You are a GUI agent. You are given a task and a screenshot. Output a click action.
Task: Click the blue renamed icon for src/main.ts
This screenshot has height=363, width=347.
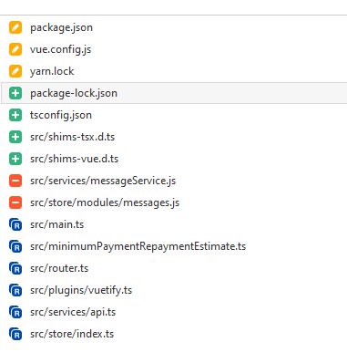pyautogui.click(x=15, y=224)
